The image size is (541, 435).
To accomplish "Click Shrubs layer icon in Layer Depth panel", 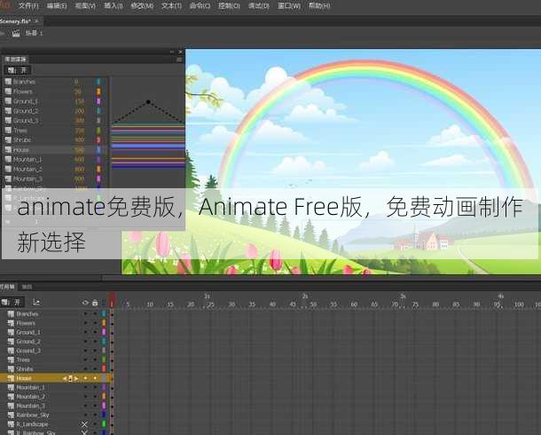I will click(8, 140).
